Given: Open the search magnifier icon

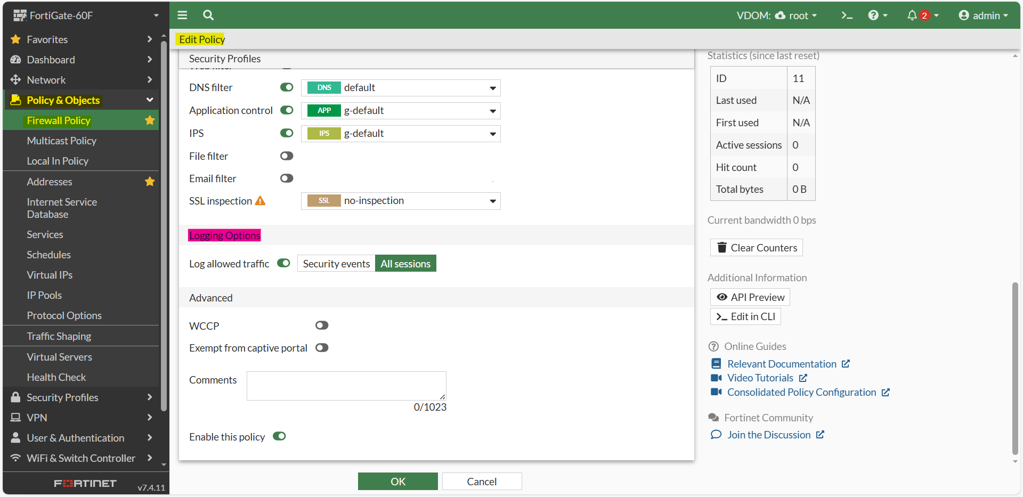Looking at the screenshot, I should (x=208, y=15).
